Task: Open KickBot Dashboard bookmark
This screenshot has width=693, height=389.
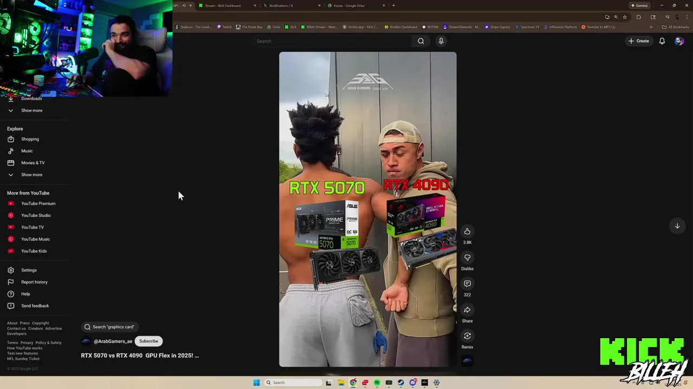Action: coord(401,27)
